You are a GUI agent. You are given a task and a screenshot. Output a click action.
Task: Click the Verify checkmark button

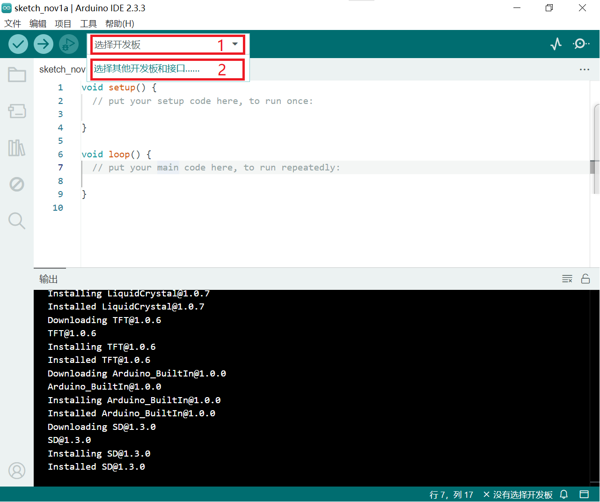18,44
